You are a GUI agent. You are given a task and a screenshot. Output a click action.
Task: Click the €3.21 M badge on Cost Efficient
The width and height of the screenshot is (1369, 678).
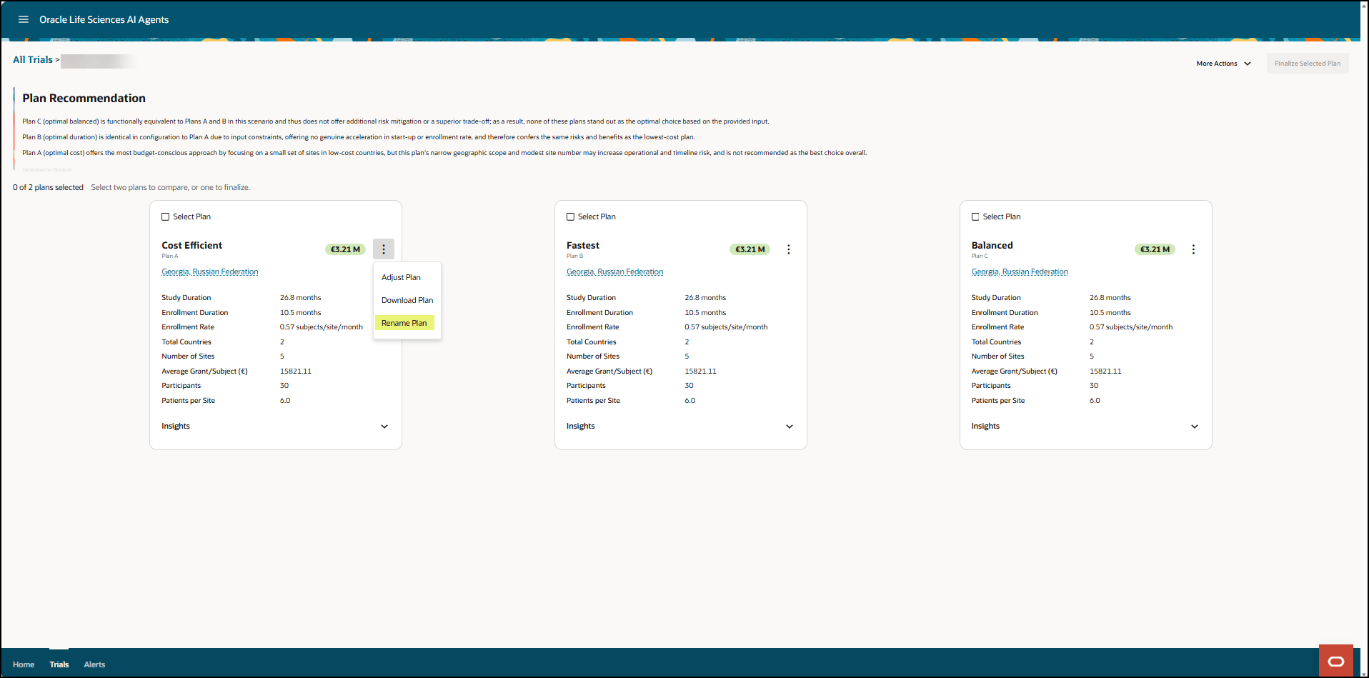(345, 249)
